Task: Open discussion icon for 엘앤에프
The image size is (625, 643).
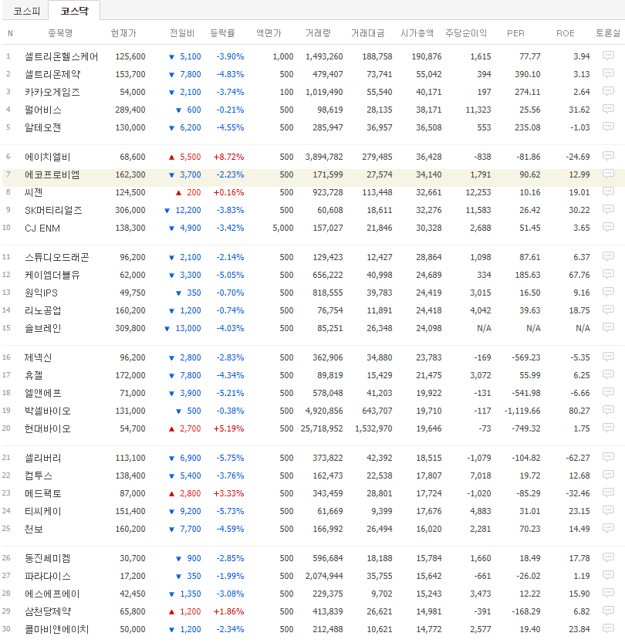Action: [608, 392]
